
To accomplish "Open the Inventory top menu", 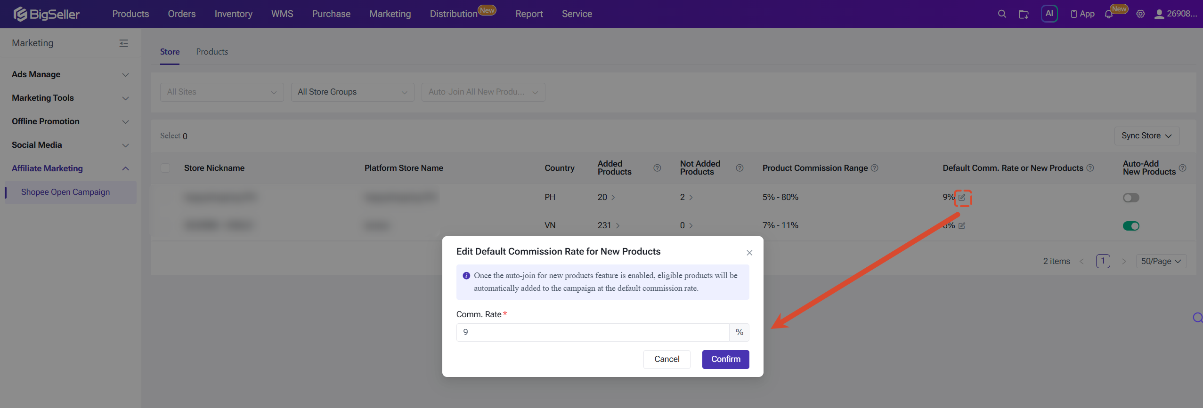I will [234, 14].
